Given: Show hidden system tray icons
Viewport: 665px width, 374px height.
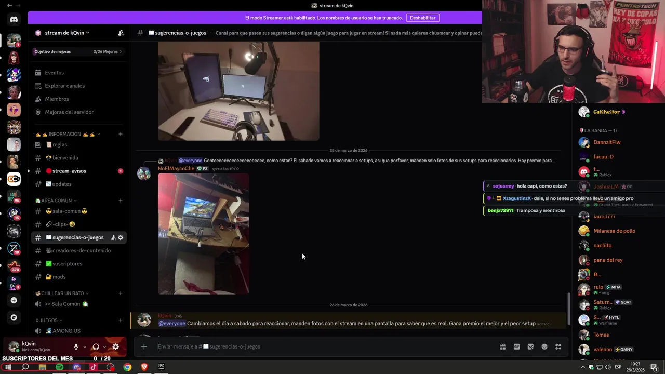Looking at the screenshot, I should [583, 367].
